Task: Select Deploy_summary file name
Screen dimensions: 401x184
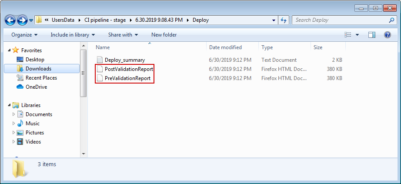Action: 125,60
